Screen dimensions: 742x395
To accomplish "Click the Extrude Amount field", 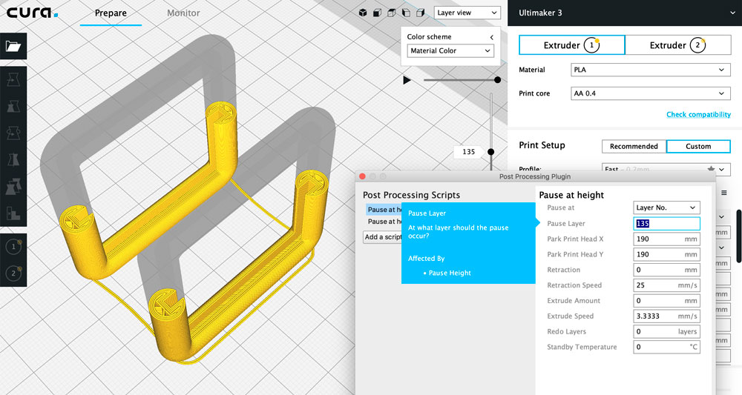I will tap(666, 300).
